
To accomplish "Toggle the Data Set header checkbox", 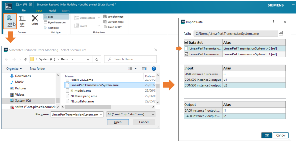I will coord(186,43).
